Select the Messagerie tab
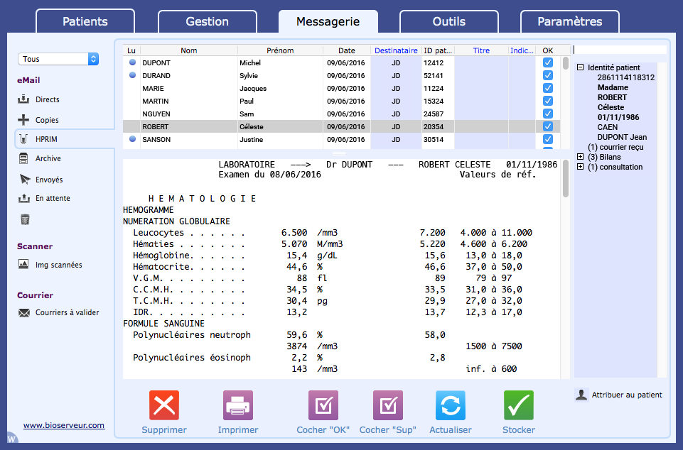This screenshot has height=450, width=683. click(x=328, y=21)
